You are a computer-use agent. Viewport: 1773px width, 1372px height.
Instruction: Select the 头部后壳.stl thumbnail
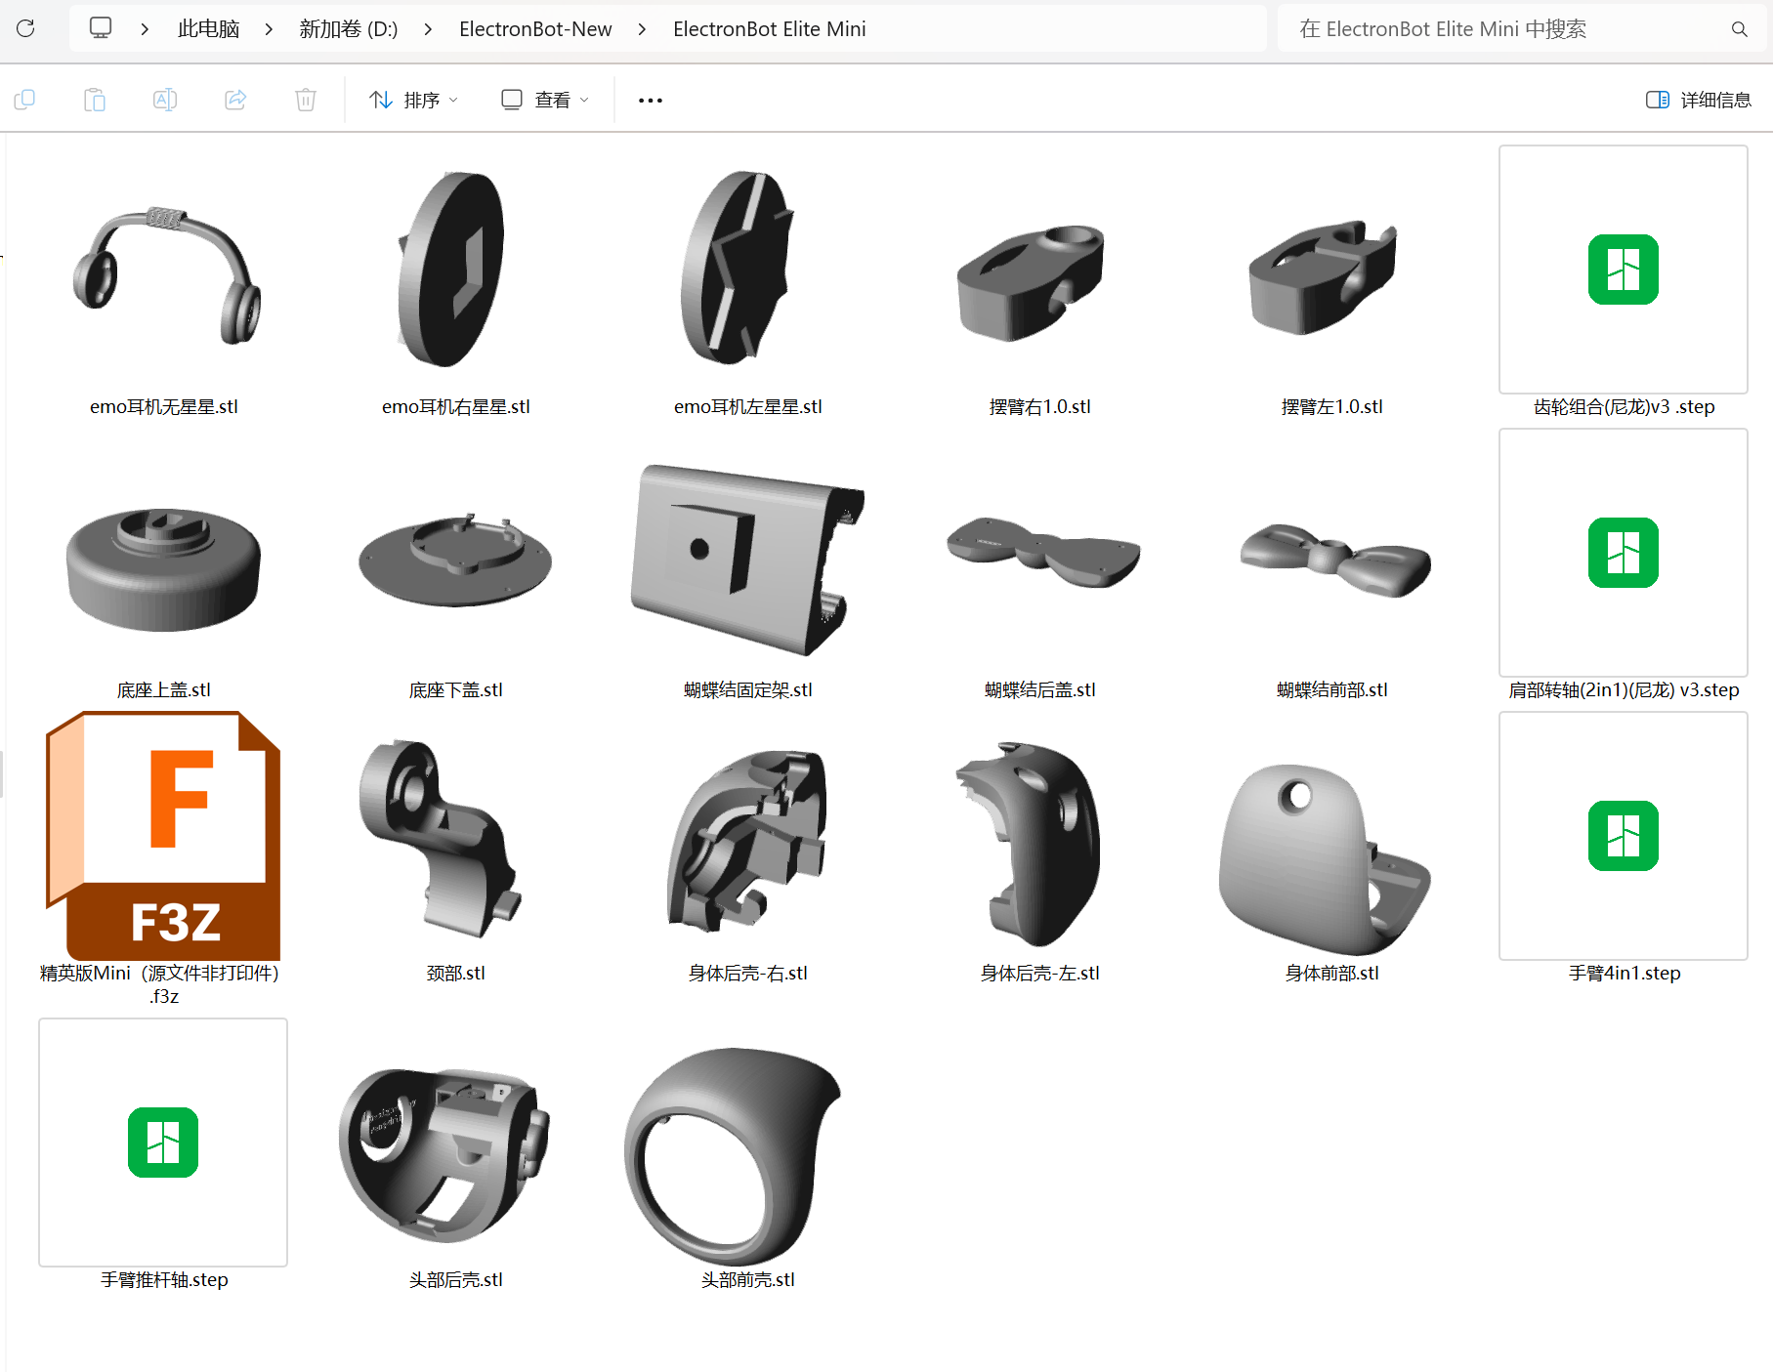point(445,1155)
